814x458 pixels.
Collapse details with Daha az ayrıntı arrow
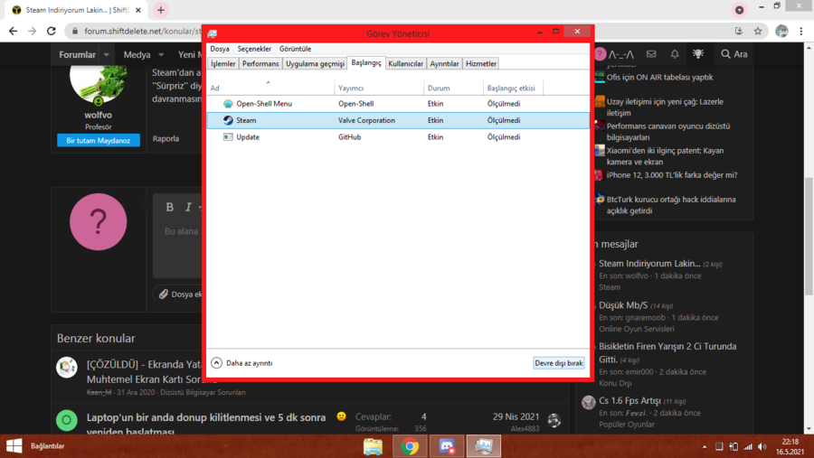click(x=216, y=363)
